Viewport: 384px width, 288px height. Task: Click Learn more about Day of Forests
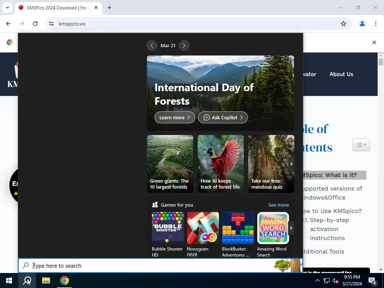click(x=175, y=117)
